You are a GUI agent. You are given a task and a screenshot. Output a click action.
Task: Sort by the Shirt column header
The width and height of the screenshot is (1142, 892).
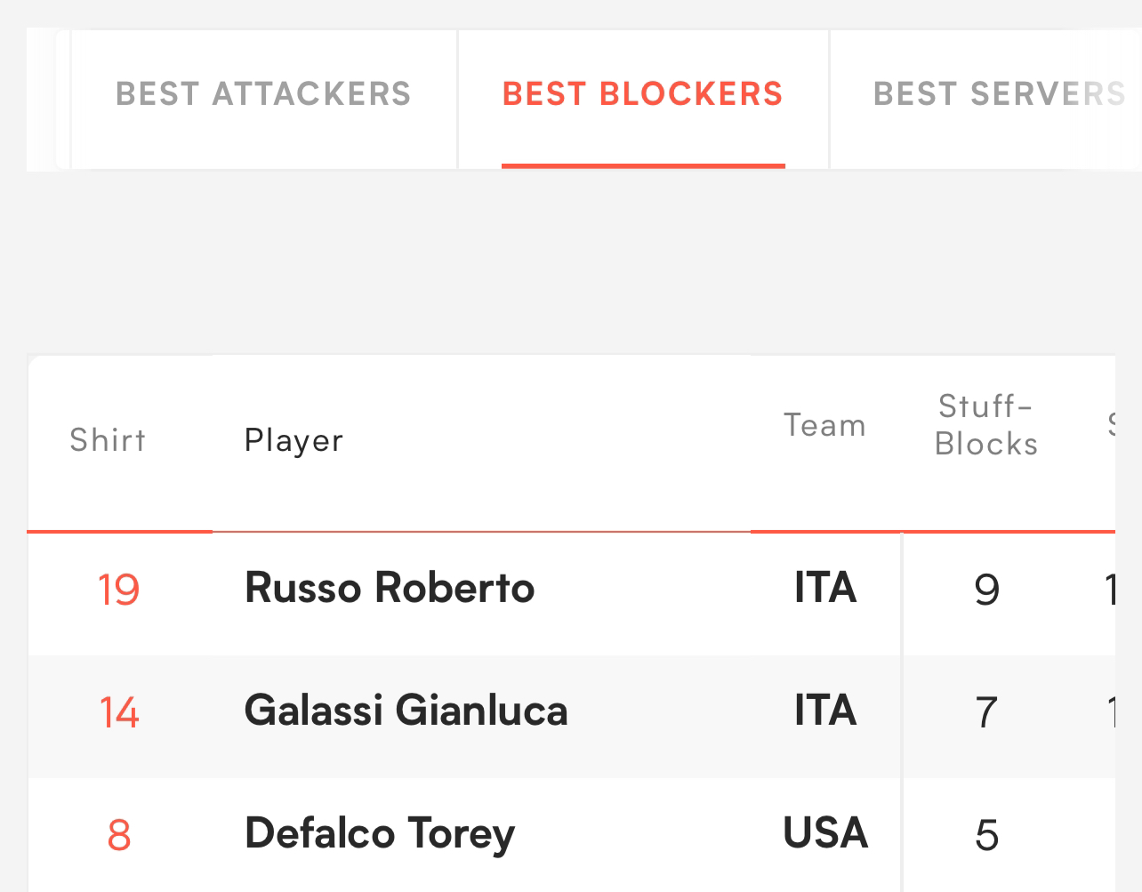(x=109, y=440)
